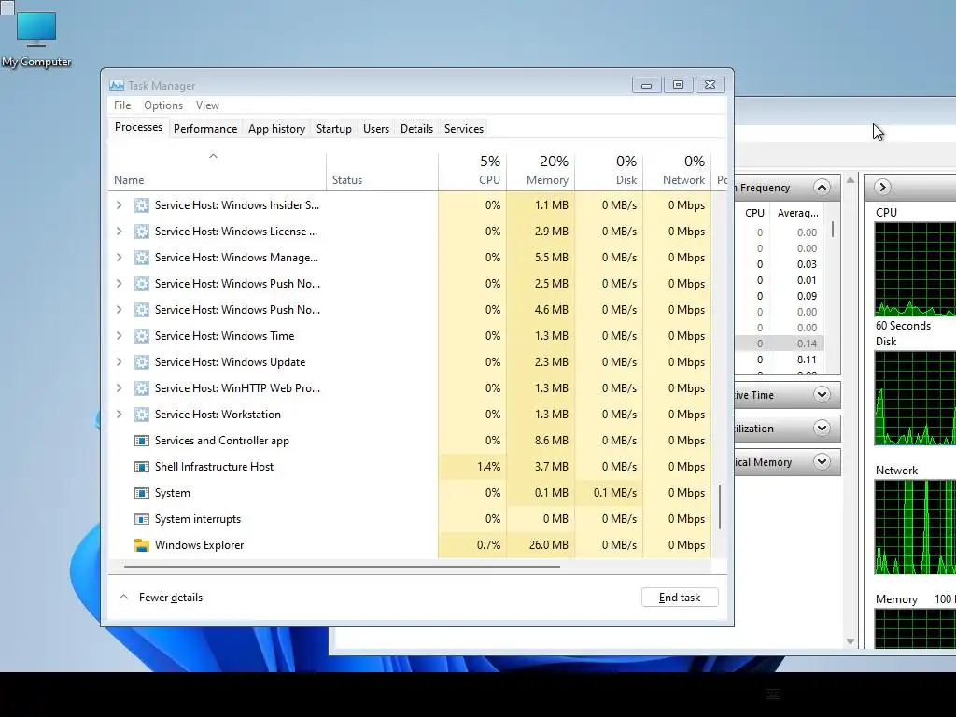Viewport: 956px width, 717px height.
Task: Open the View menu
Action: pos(207,105)
